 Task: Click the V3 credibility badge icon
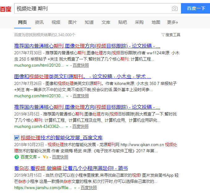point(45,157)
